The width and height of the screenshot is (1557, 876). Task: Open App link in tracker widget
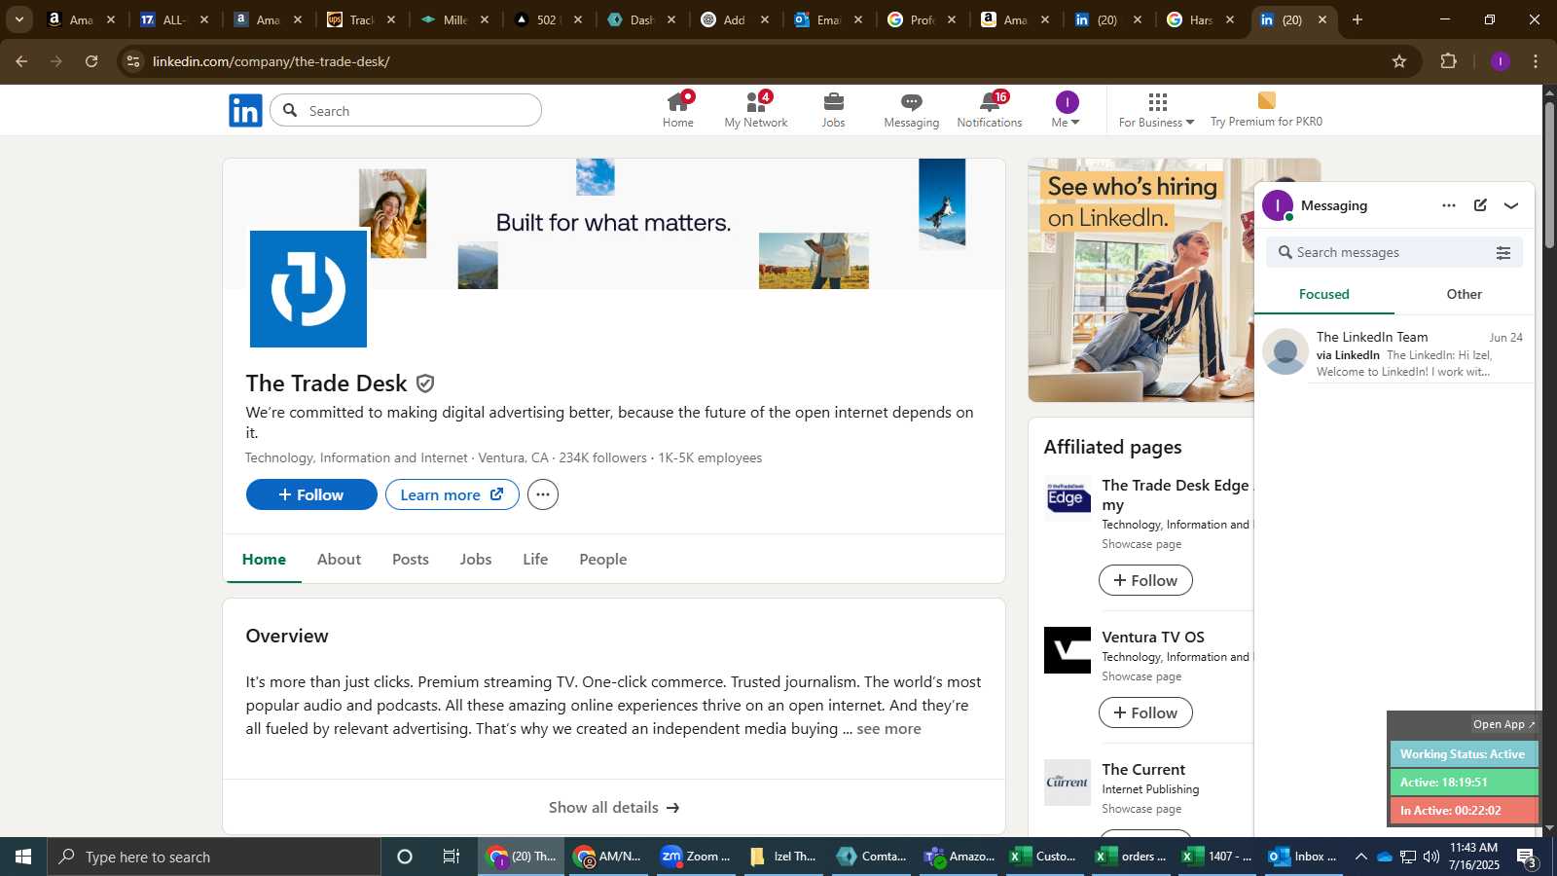tap(1503, 724)
